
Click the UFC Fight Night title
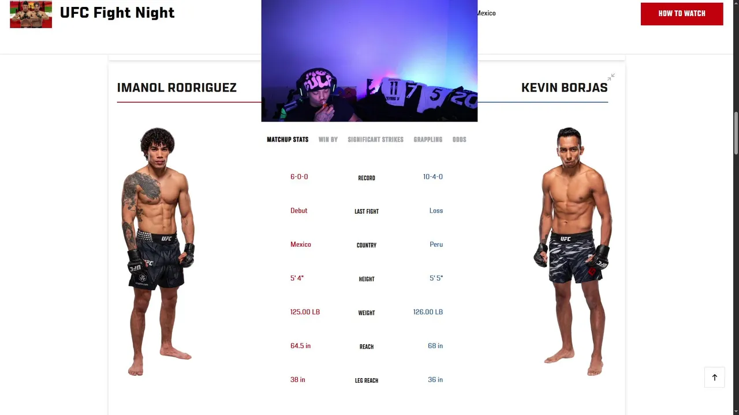point(117,13)
